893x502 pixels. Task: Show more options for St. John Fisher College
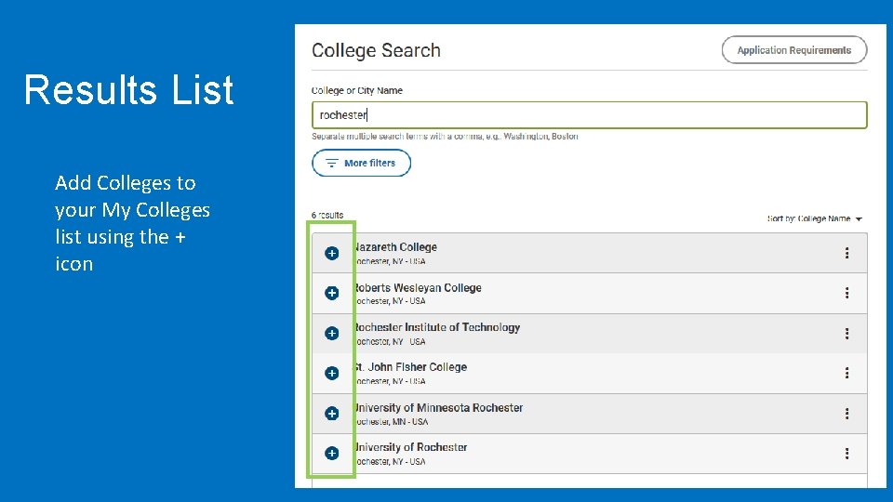click(846, 373)
